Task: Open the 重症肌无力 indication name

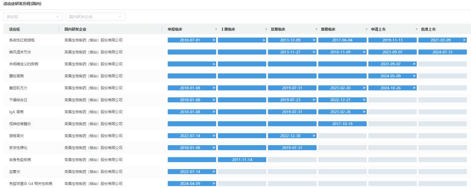Action: [18, 88]
